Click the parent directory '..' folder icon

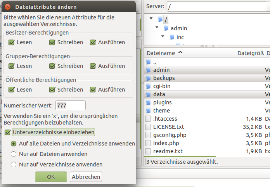point(148,62)
